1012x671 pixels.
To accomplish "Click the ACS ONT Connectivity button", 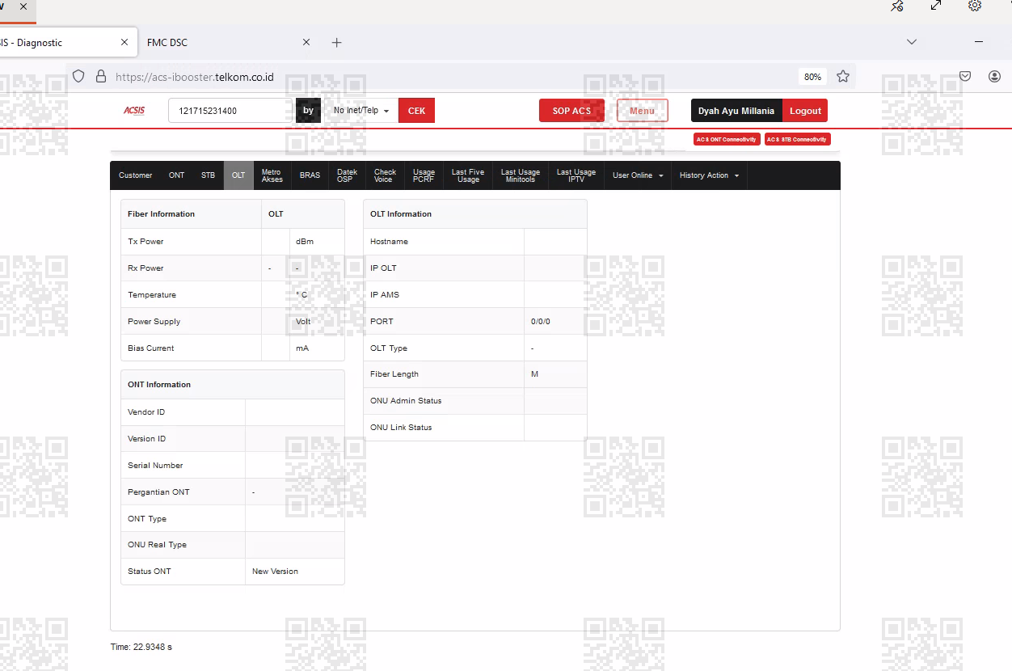I will coord(727,139).
